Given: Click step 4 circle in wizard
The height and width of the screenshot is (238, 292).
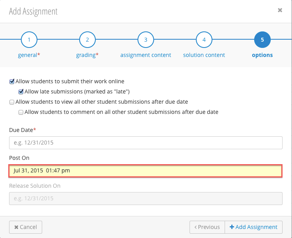Looking at the screenshot, I should (x=204, y=40).
